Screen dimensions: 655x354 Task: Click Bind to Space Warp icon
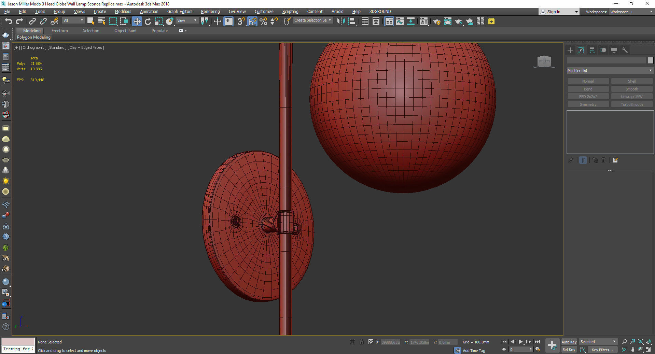click(x=54, y=22)
